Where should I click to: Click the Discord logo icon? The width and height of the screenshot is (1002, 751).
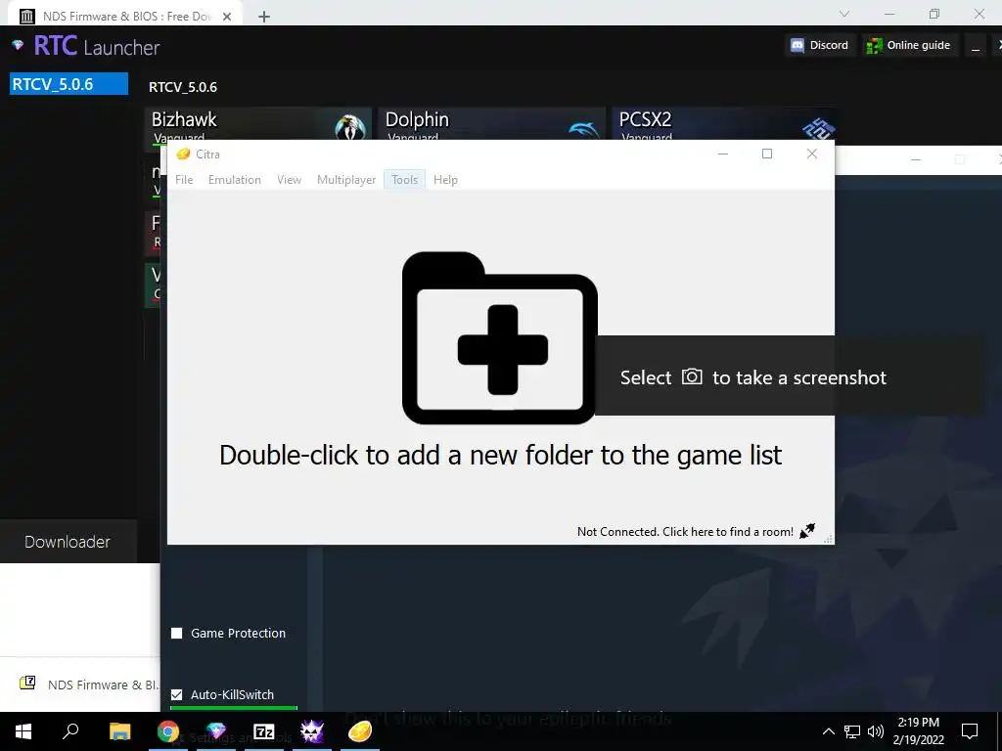coord(797,45)
